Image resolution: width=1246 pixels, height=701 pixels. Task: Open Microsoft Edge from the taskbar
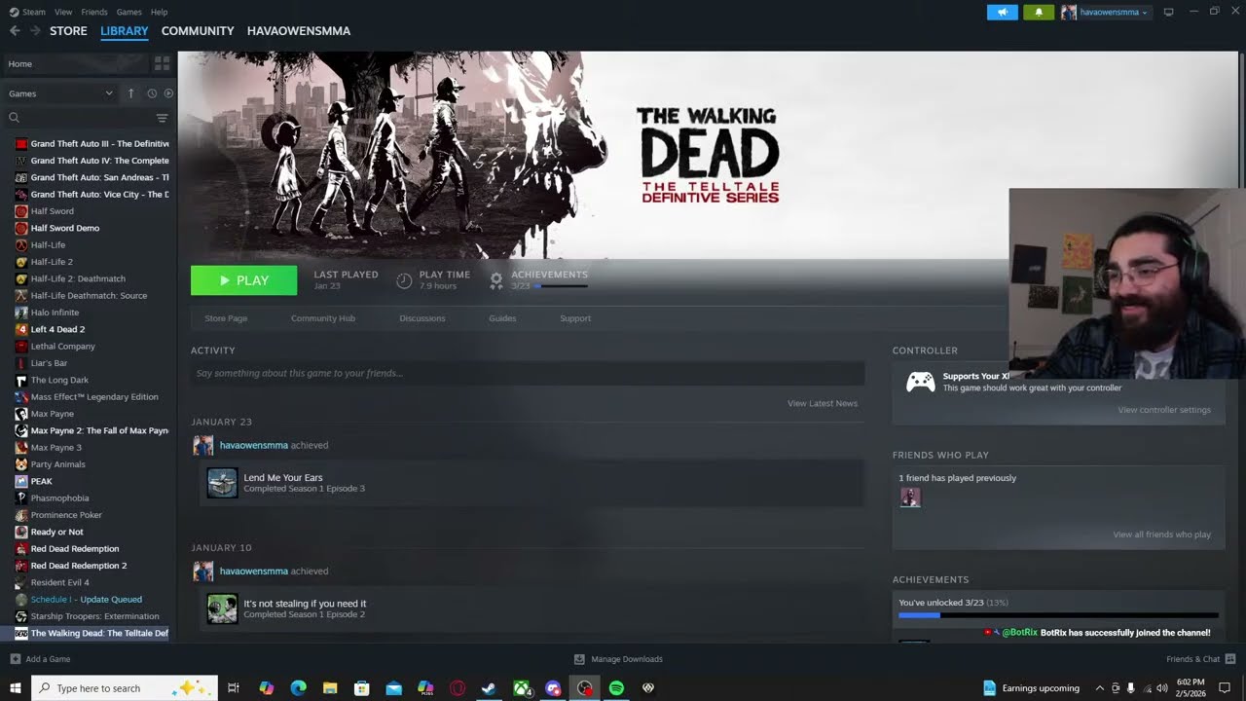click(x=298, y=688)
